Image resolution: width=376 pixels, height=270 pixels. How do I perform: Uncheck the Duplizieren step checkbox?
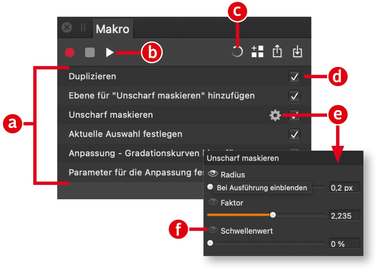294,77
